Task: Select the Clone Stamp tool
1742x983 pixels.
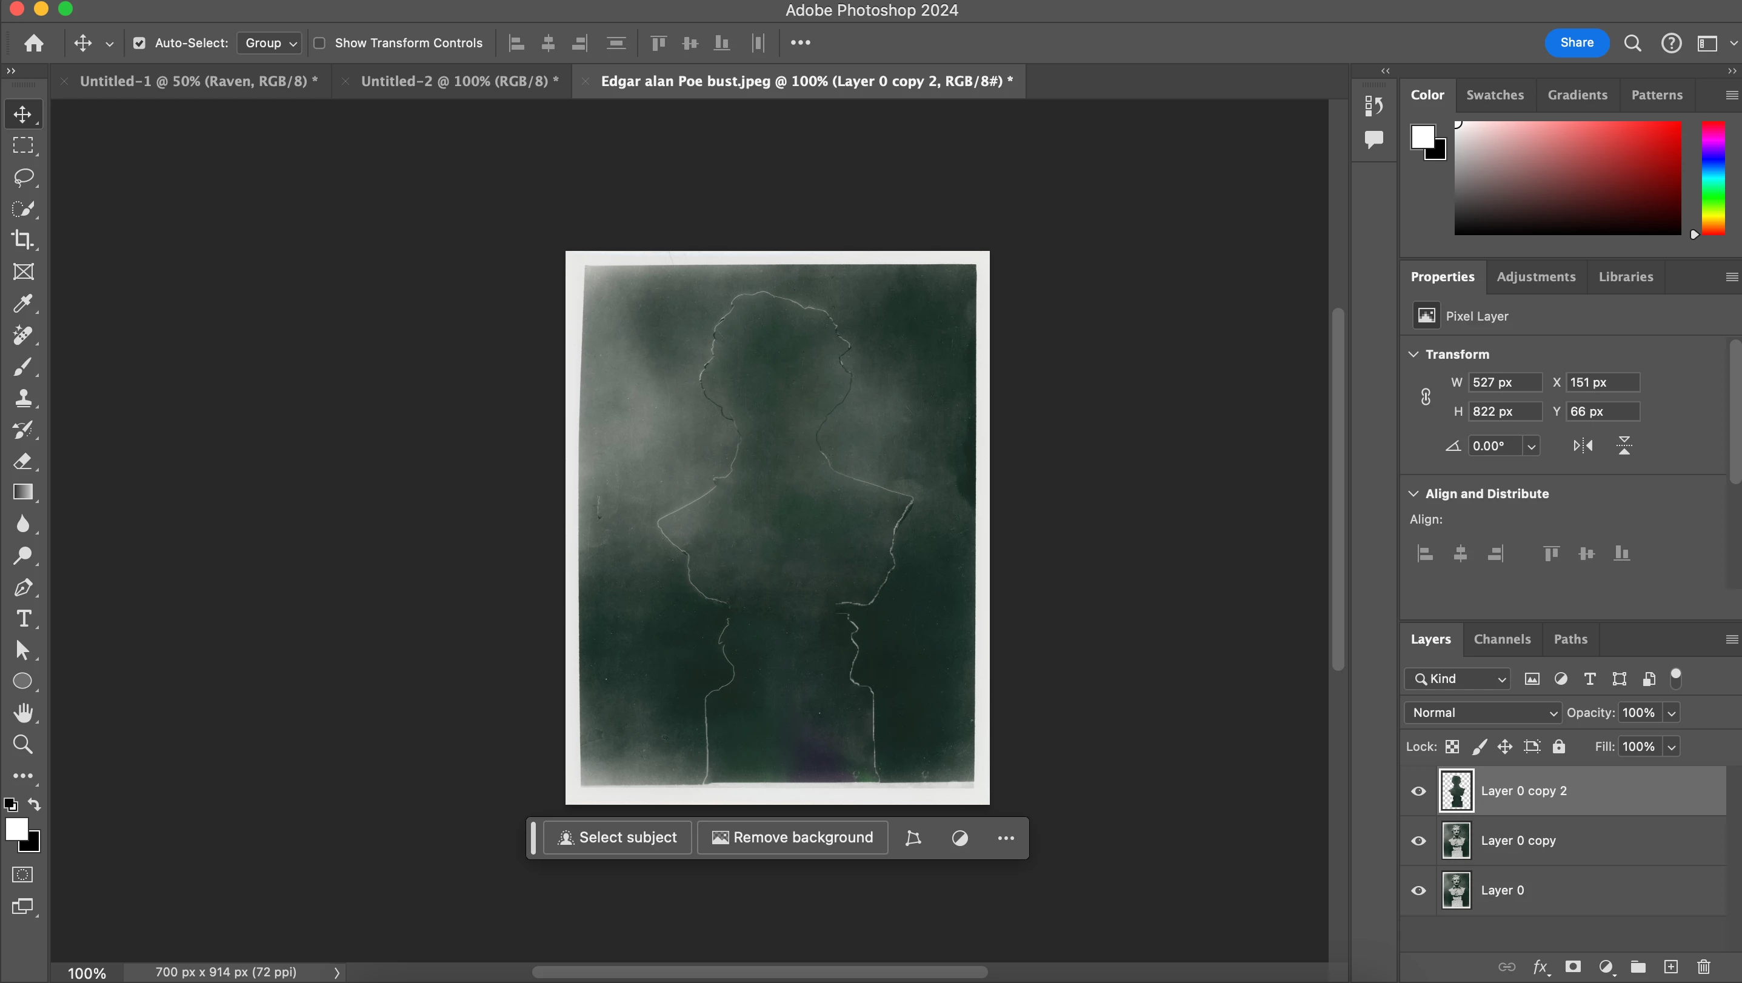Action: pos(23,398)
